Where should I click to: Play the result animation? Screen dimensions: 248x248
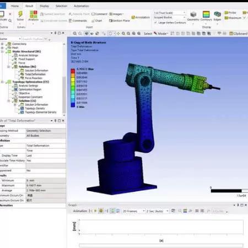(95, 211)
